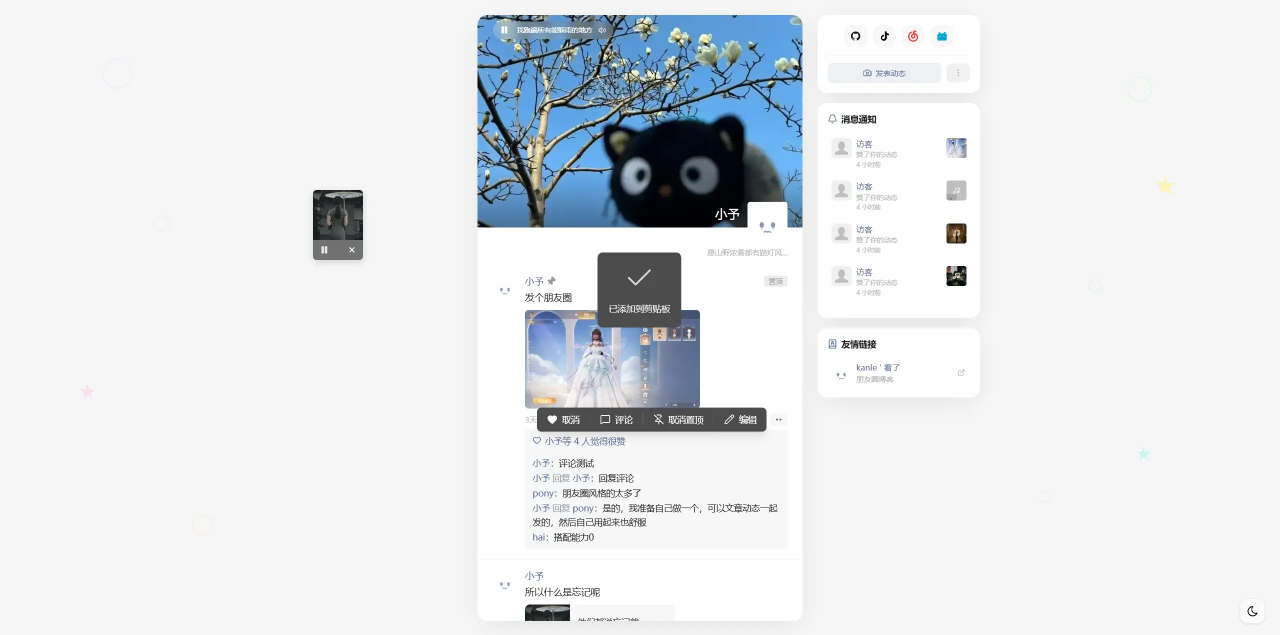Click the second post author name 小予
This screenshot has height=635, width=1280.
point(534,576)
